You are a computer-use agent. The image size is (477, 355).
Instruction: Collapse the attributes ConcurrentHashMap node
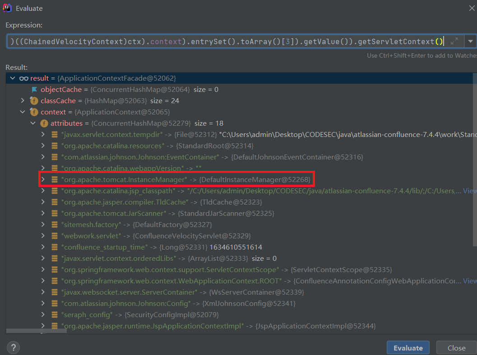click(x=32, y=123)
